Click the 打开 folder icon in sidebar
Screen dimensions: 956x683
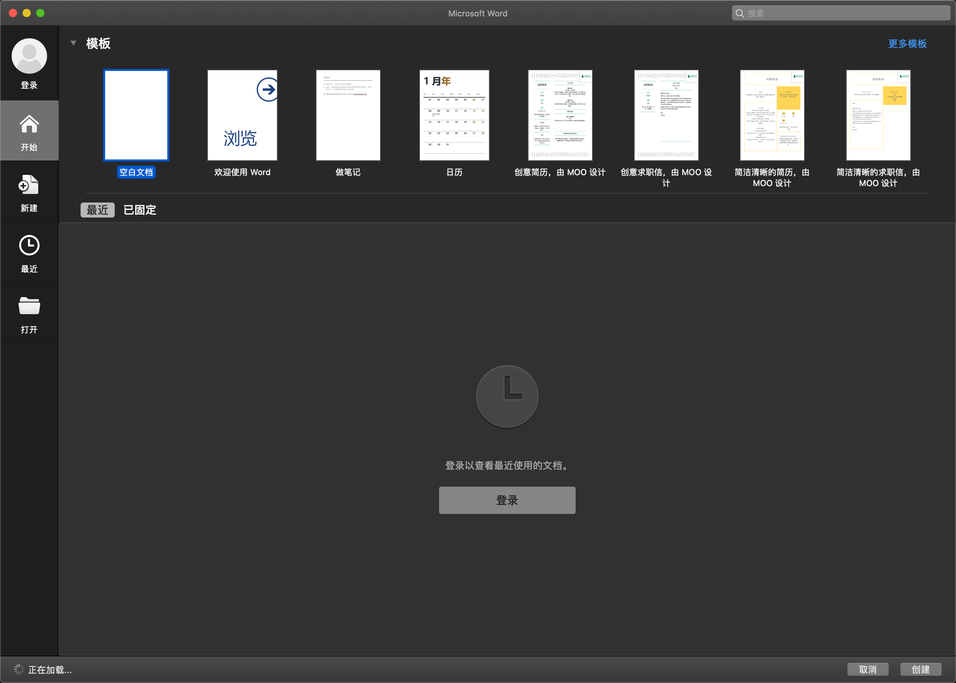pyautogui.click(x=29, y=306)
